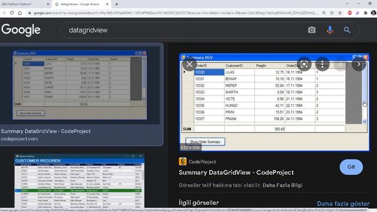
Task: Select the Customer Records result thumbnail
Action: coord(80,181)
